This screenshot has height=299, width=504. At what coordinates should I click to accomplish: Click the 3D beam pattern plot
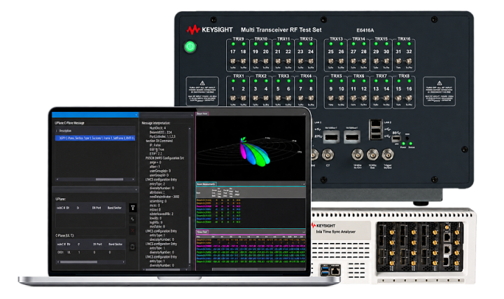(251, 148)
